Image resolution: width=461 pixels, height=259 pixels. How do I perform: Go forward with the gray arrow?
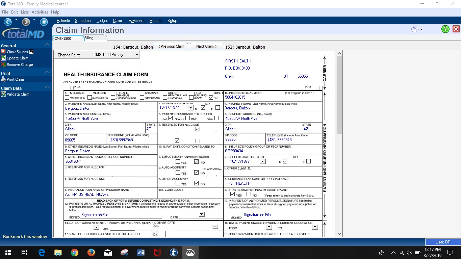tap(26, 22)
